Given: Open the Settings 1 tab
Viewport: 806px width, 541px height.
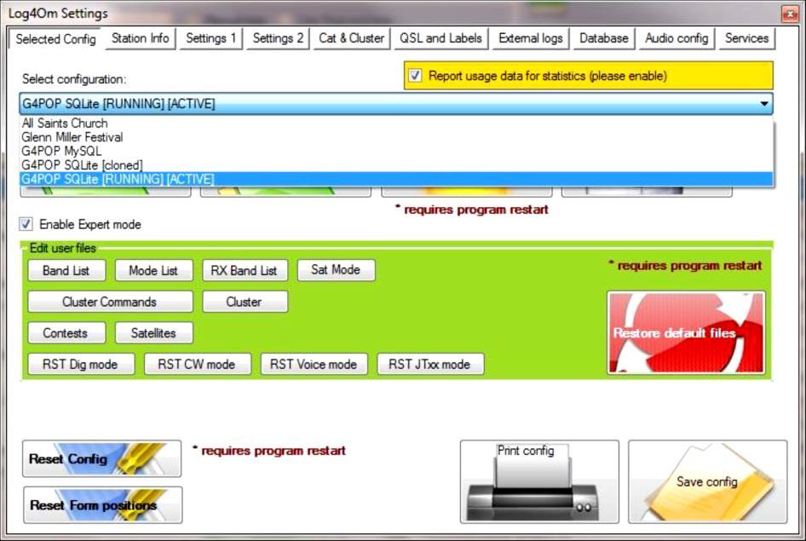Looking at the screenshot, I should [210, 38].
